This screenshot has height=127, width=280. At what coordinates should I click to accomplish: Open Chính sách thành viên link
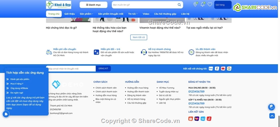(x=106, y=88)
